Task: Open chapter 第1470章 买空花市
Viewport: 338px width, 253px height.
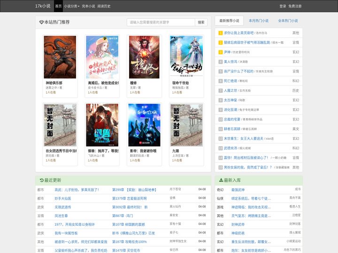Action: point(126,250)
